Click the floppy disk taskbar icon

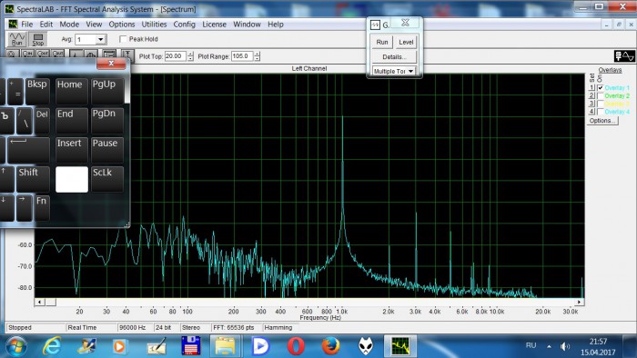(x=190, y=346)
